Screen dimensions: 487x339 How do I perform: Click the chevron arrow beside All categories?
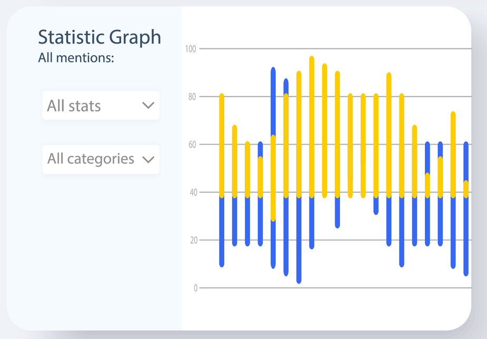(x=148, y=159)
